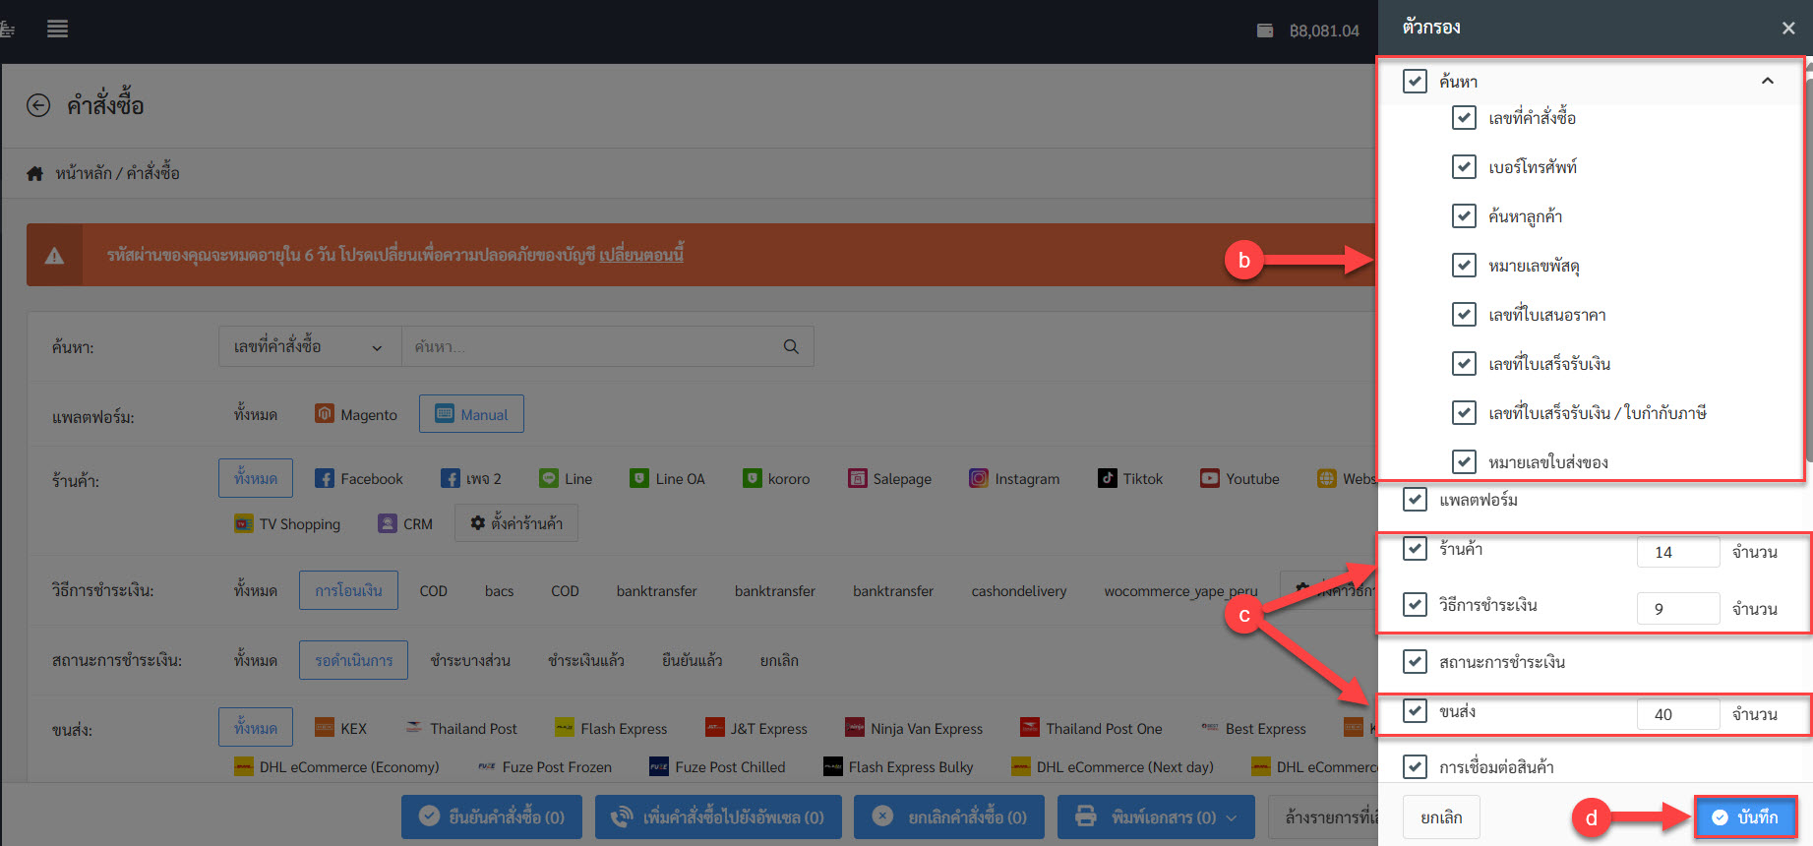The image size is (1813, 846).
Task: Select the Facebook shop filter
Action: tap(359, 479)
